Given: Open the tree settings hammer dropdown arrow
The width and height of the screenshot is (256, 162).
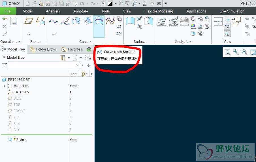Looking at the screenshot, I should click(x=69, y=57).
